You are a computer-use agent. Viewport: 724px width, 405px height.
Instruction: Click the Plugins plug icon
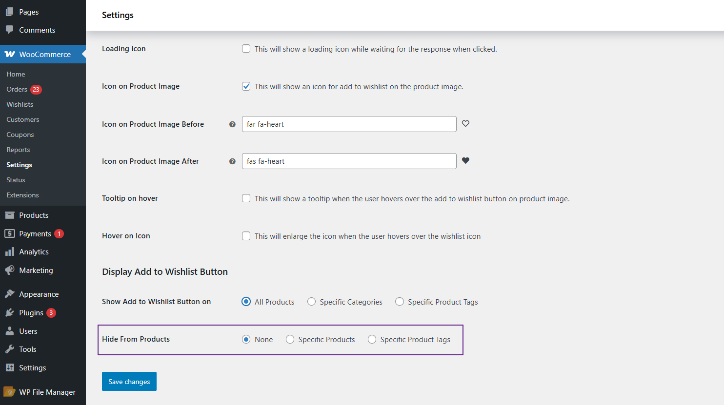click(x=10, y=312)
